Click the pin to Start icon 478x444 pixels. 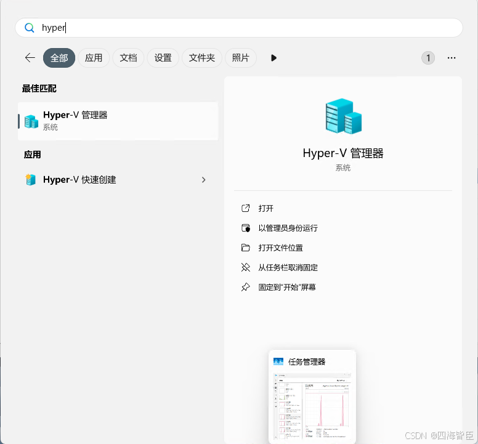pos(246,287)
